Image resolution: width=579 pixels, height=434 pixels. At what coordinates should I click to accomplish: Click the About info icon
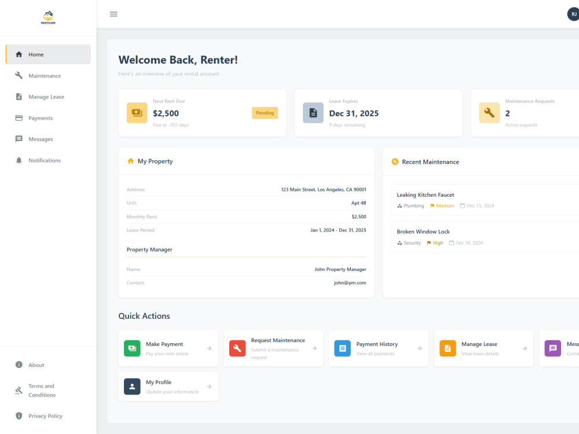[x=19, y=365]
